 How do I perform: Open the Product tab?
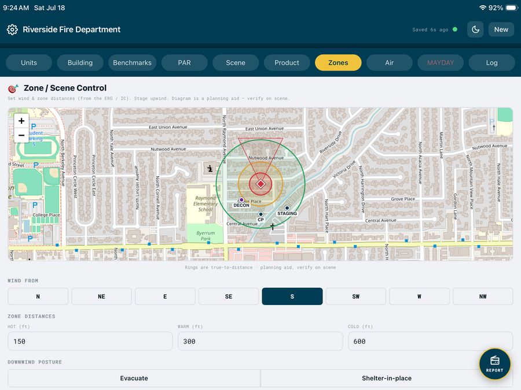pos(287,62)
